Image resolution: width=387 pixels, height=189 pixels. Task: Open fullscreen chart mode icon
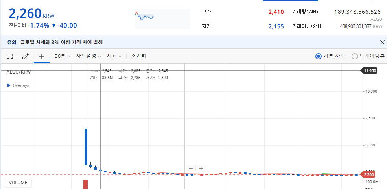click(9, 56)
